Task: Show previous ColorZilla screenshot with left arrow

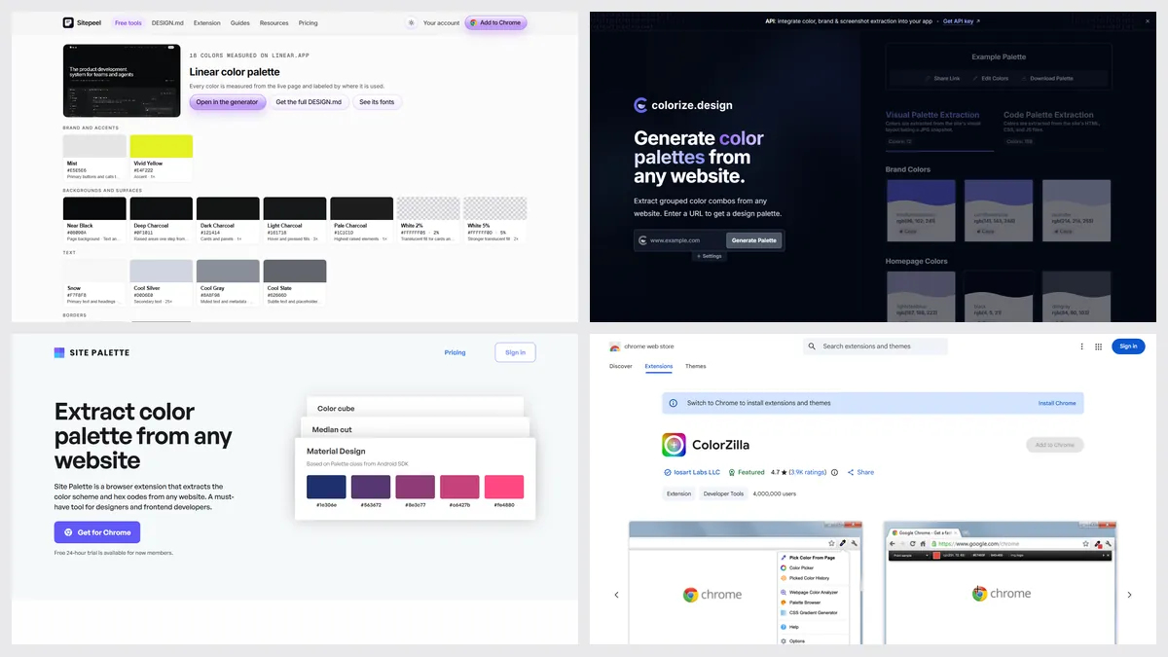Action: [616, 595]
